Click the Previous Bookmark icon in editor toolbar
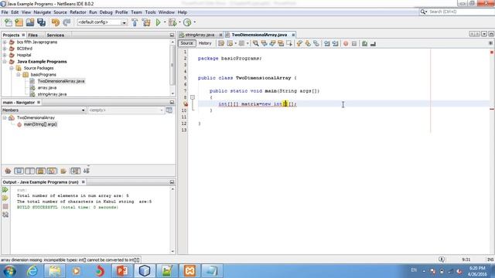Image resolution: width=495 pixels, height=278 pixels. coord(299,43)
